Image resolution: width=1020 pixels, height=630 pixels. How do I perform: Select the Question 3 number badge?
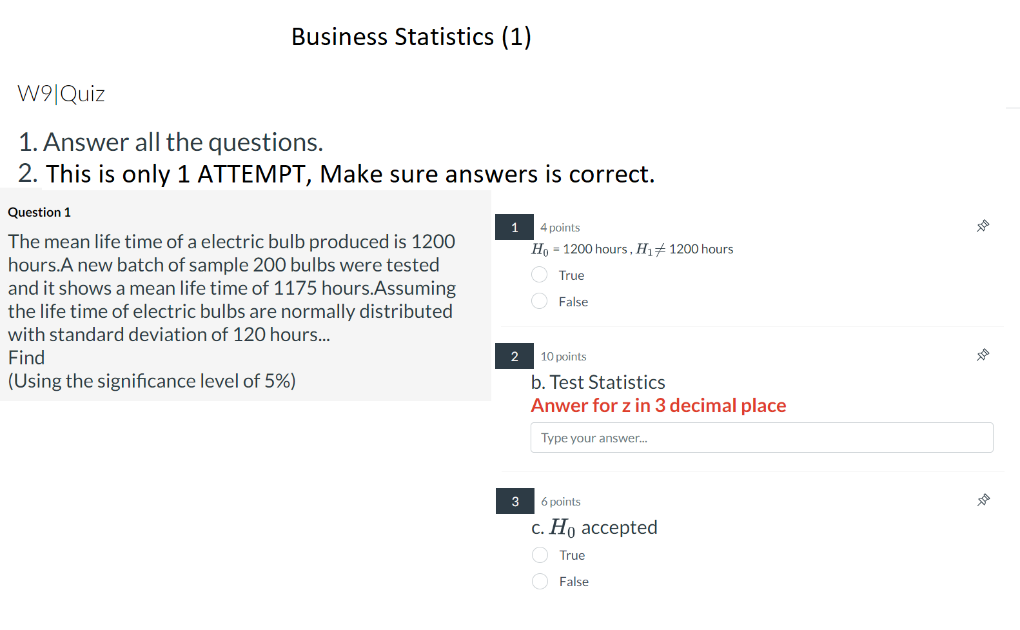coord(514,500)
